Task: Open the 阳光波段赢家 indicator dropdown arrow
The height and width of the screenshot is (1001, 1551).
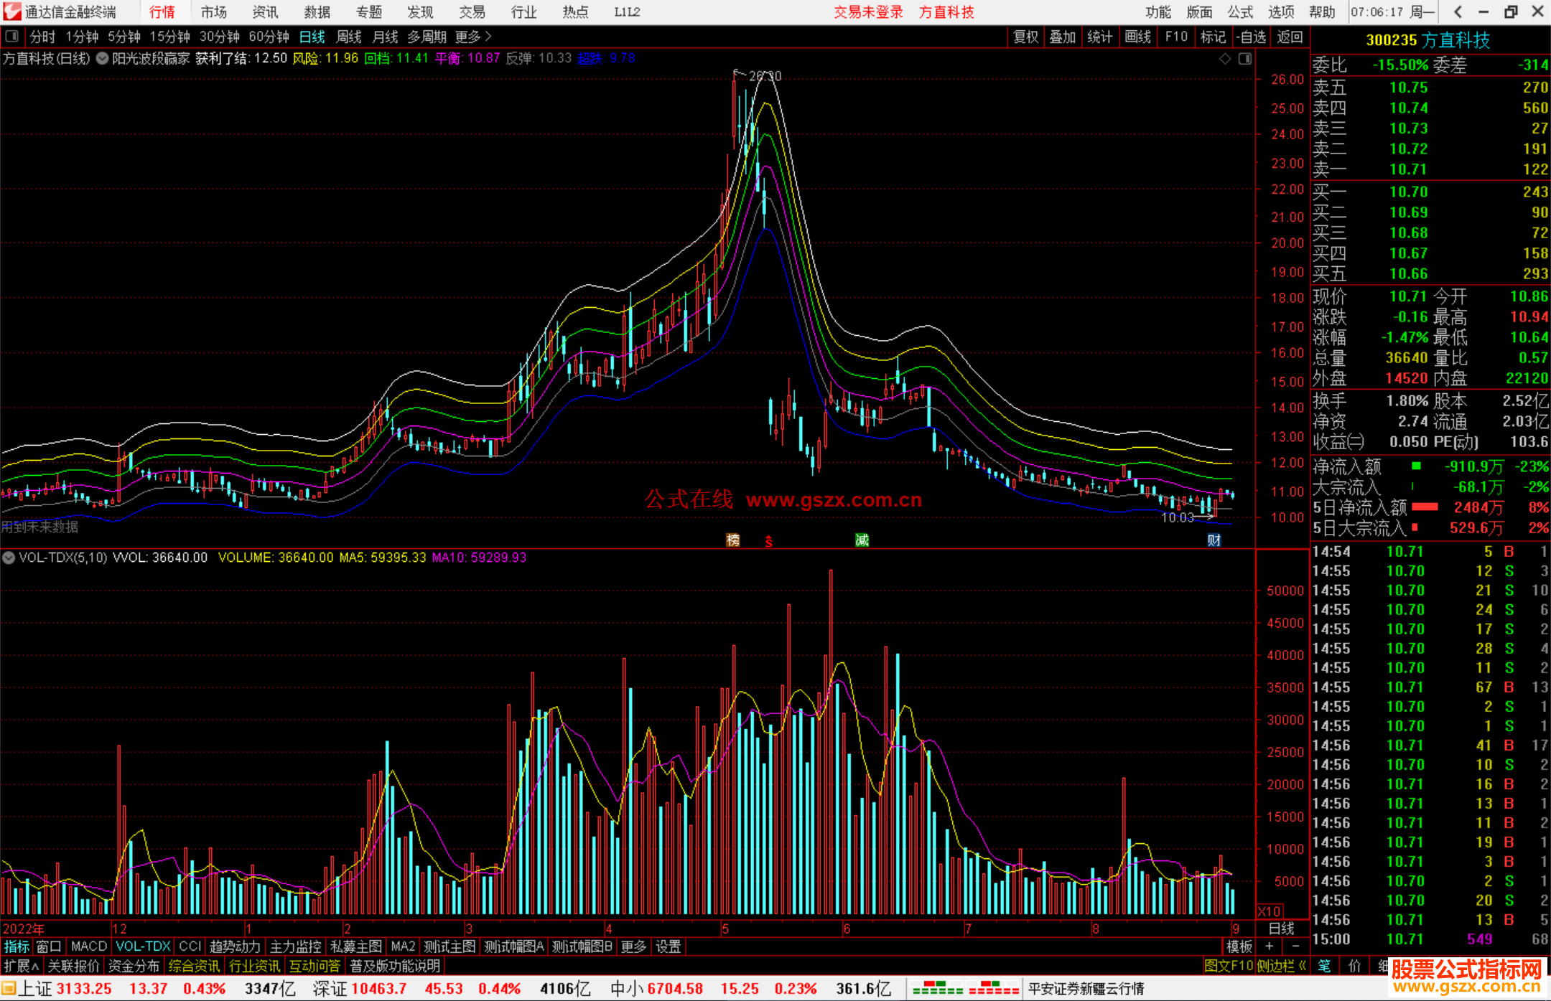Action: (x=103, y=58)
